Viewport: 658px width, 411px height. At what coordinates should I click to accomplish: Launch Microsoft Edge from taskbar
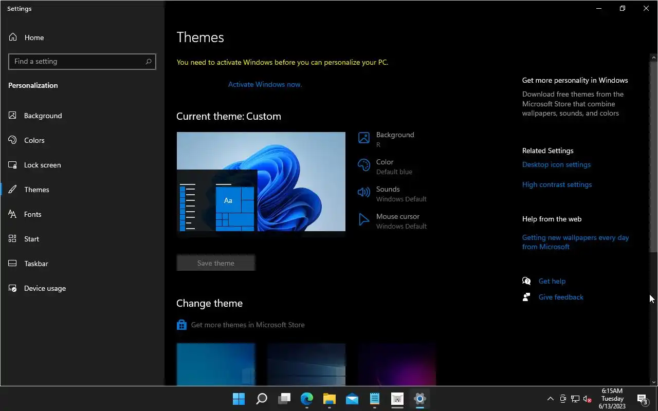click(x=307, y=399)
